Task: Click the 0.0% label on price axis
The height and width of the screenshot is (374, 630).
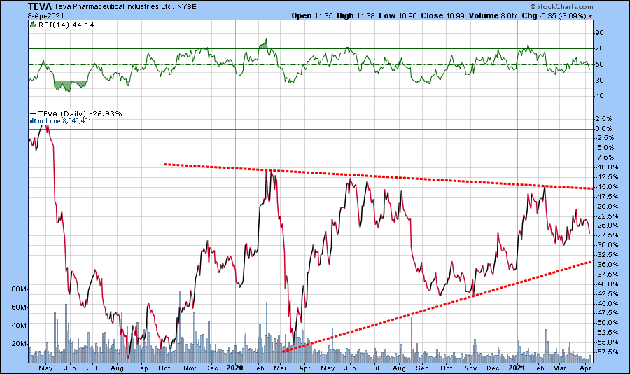Action: coord(603,129)
